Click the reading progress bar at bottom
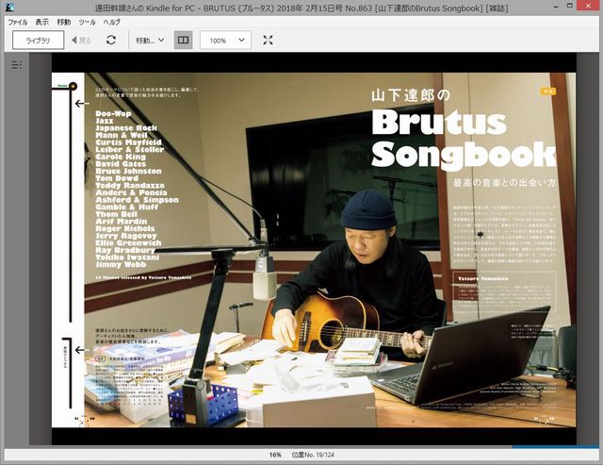The height and width of the screenshot is (465, 603). (x=303, y=447)
